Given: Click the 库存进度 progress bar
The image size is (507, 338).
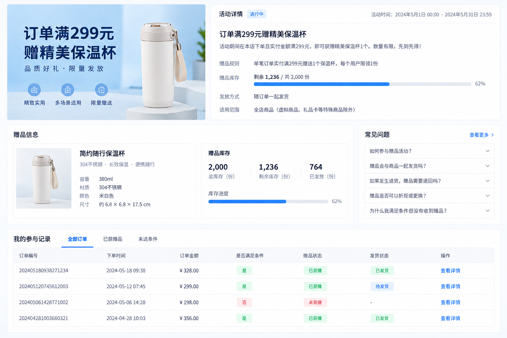Looking at the screenshot, I should (x=268, y=201).
